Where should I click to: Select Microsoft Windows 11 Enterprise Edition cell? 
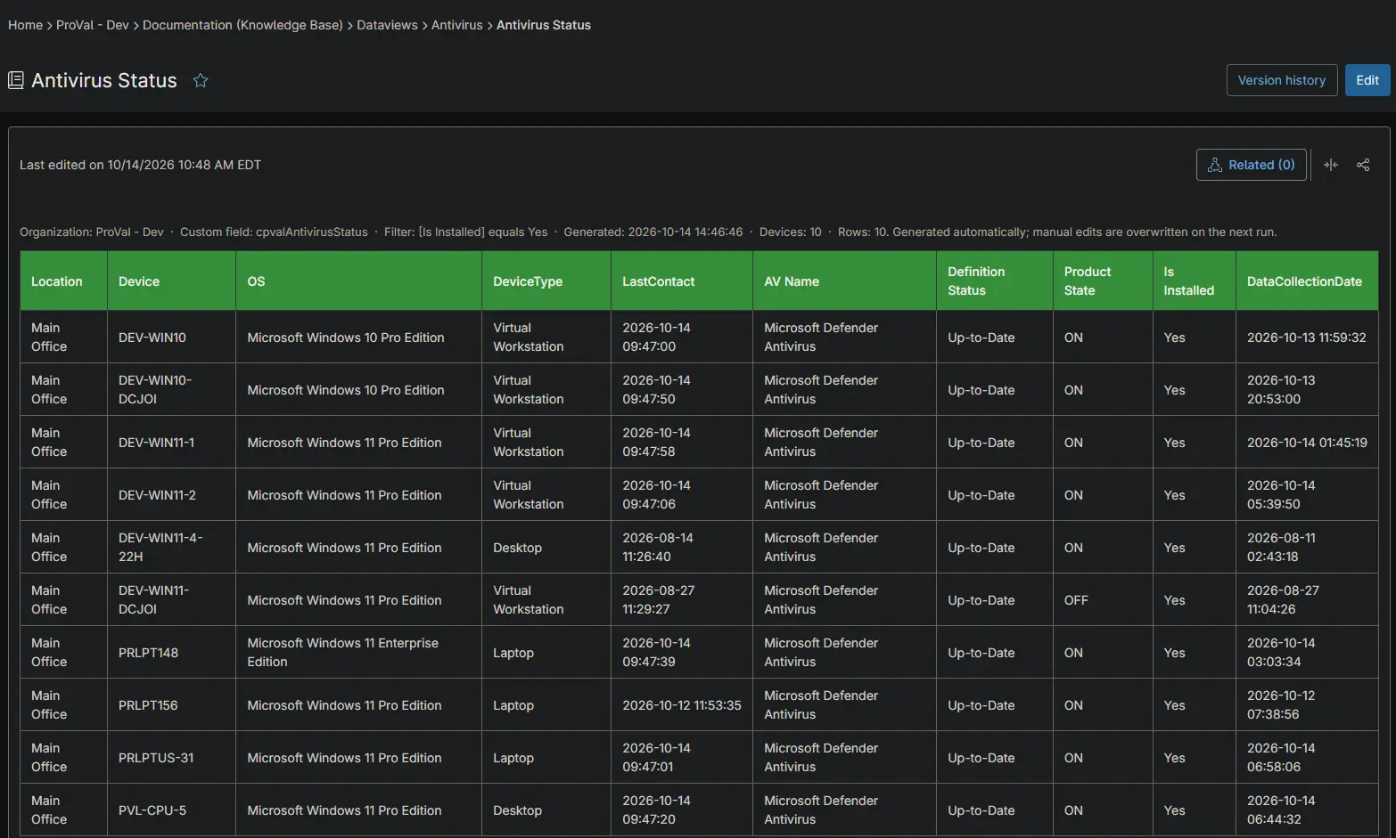pyautogui.click(x=359, y=653)
